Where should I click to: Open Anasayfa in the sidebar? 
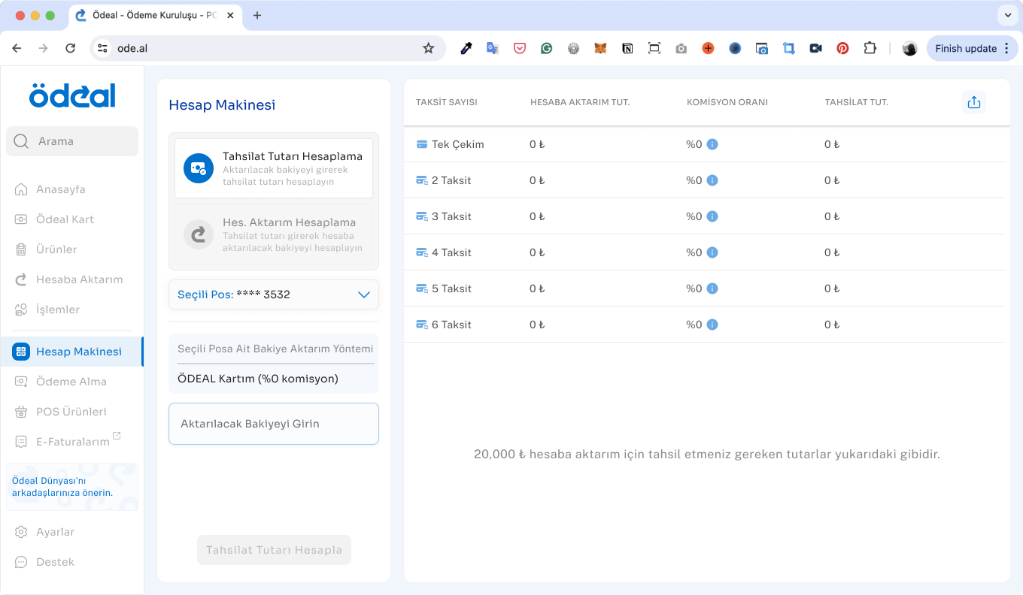[72, 189]
